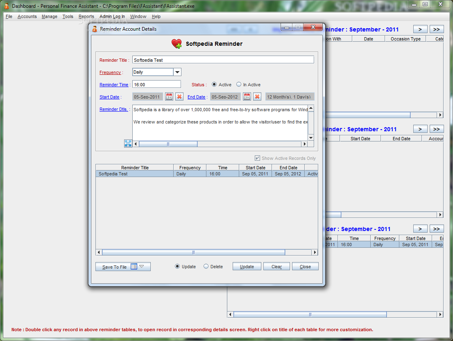Click the Clear button
453x341 pixels.
pos(276,266)
